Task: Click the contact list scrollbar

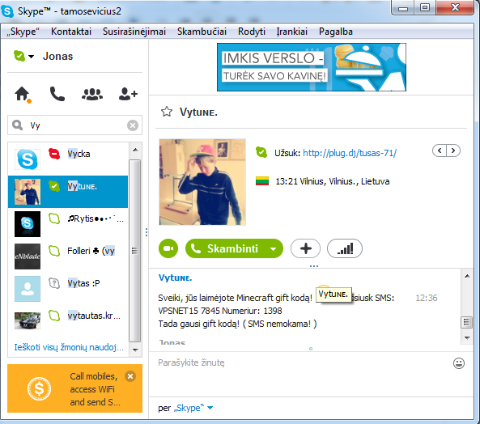Action: click(134, 250)
